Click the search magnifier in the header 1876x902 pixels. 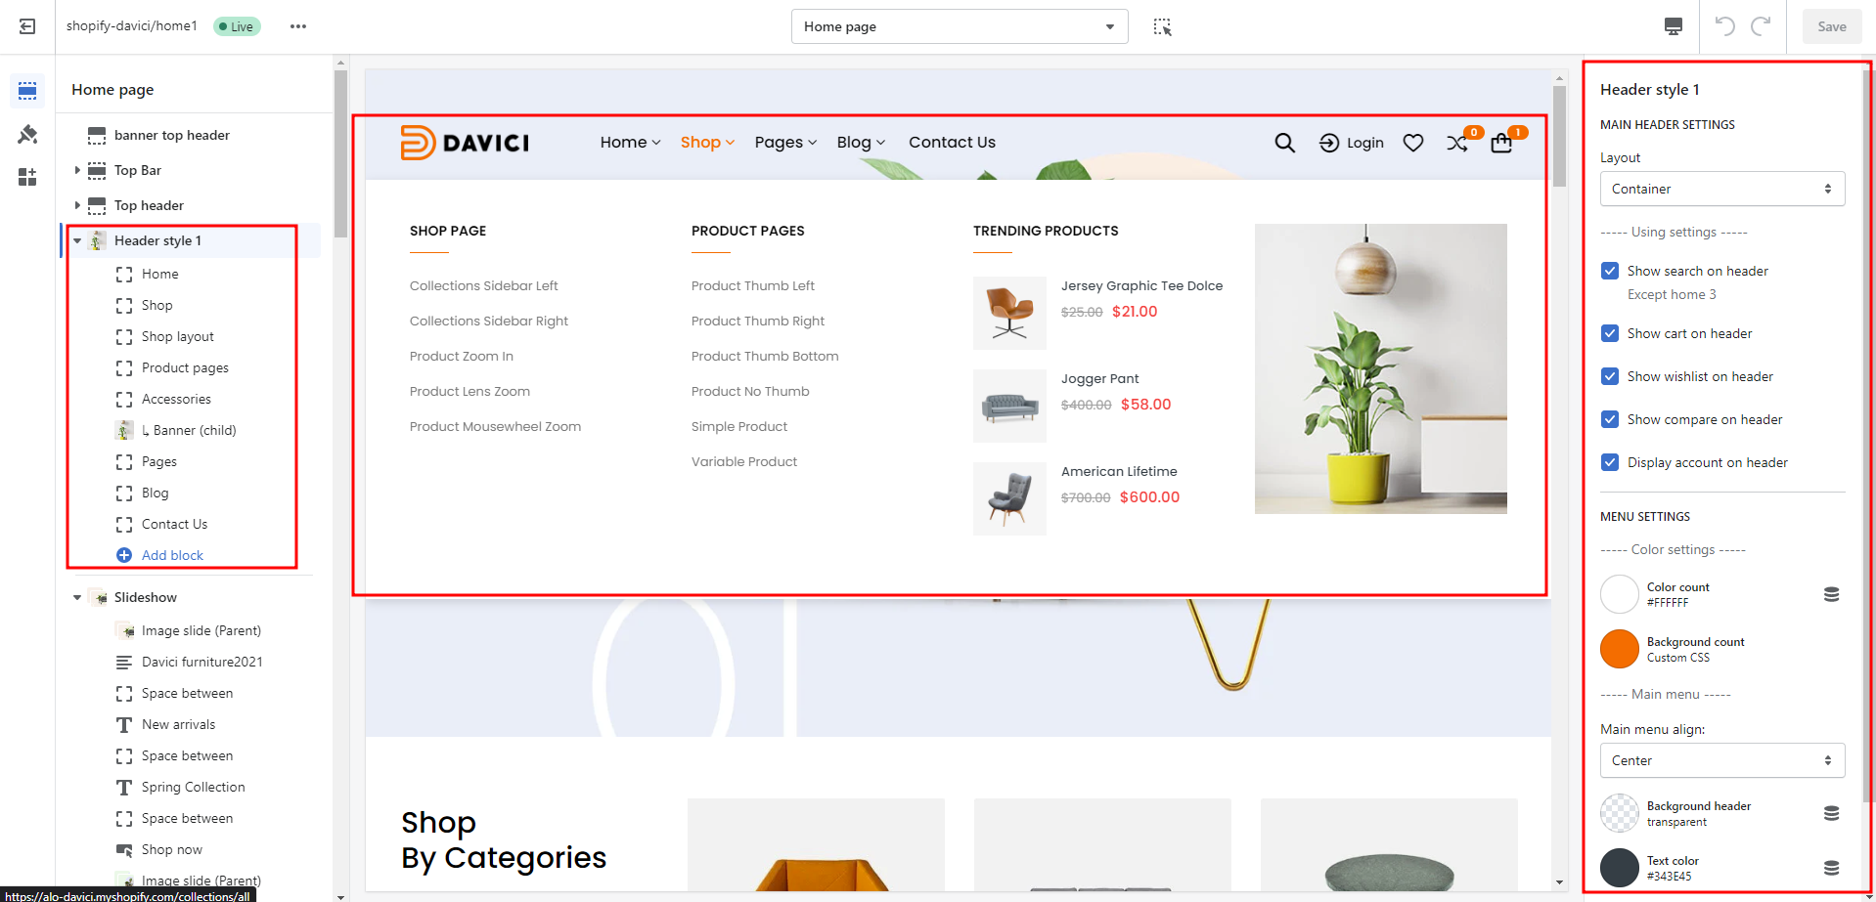pos(1284,143)
